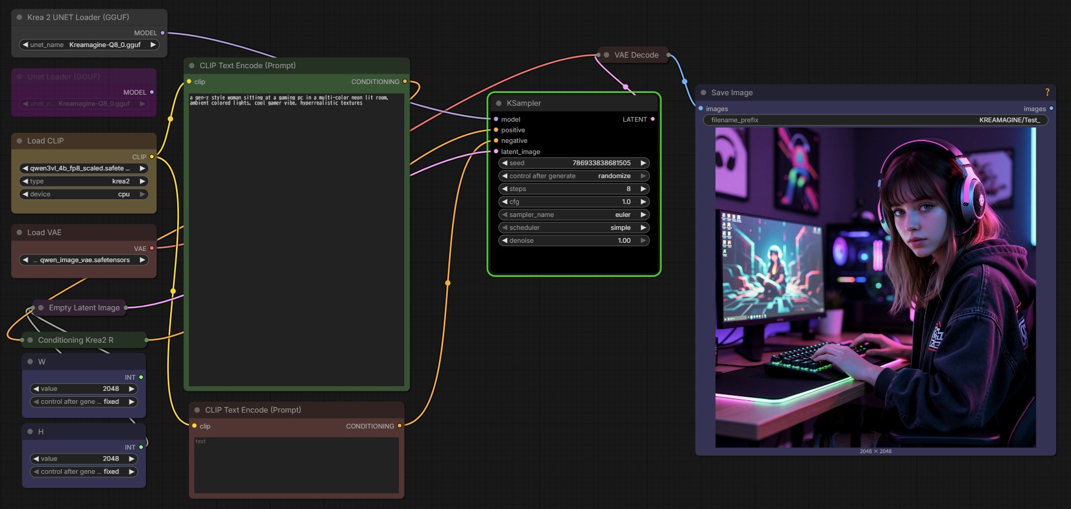Open the control after generate randomize dropdown
Viewport: 1071px width, 509px height.
point(574,176)
